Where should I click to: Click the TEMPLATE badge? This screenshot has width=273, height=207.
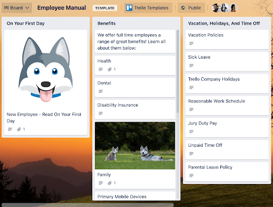point(105,8)
